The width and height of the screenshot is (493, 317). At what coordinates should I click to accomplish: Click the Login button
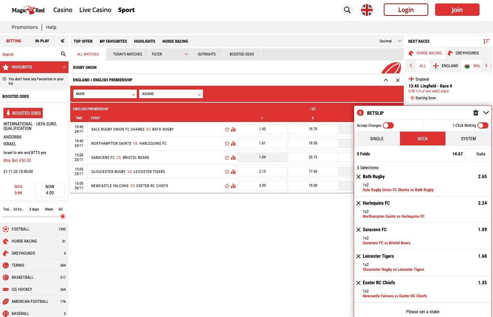point(406,10)
